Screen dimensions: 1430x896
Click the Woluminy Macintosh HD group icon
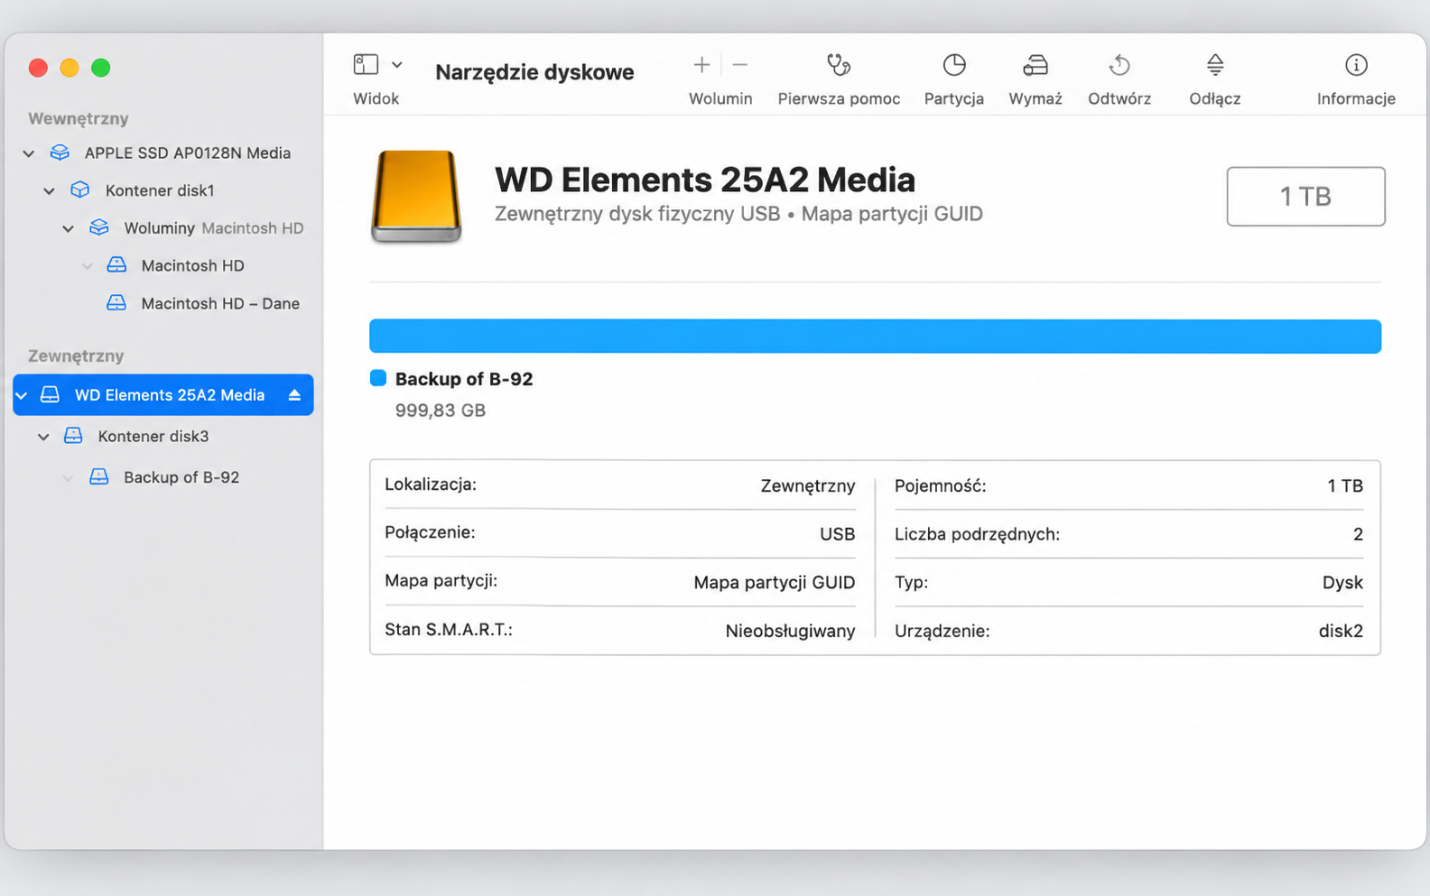click(x=99, y=227)
